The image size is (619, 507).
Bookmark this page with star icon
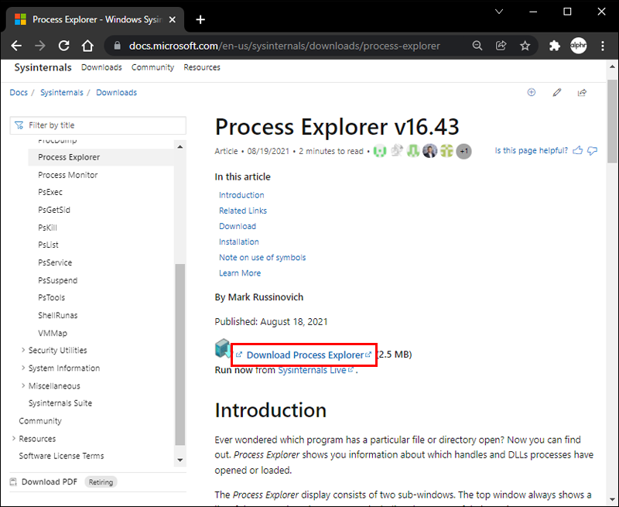[x=525, y=46]
